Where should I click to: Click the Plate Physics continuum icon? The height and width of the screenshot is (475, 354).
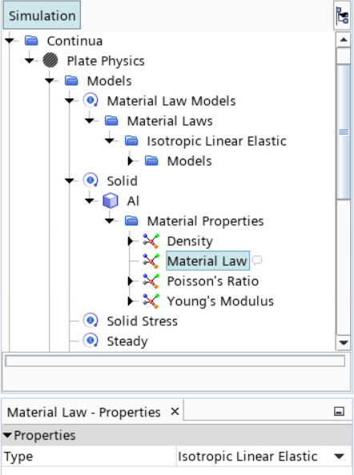pyautogui.click(x=50, y=60)
